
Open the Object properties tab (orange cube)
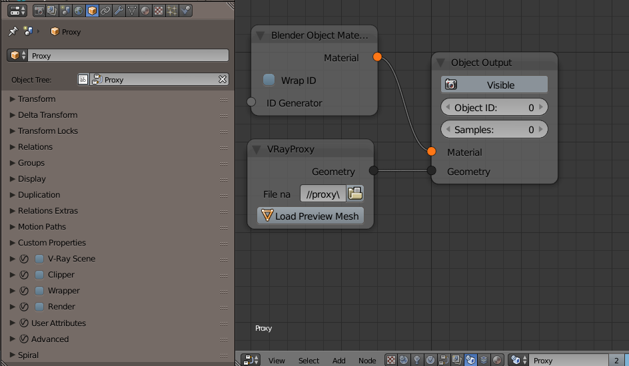click(92, 11)
